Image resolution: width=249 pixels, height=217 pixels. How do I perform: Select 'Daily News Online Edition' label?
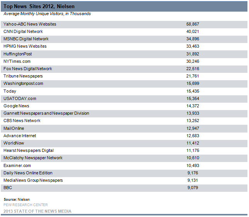coord(28,173)
